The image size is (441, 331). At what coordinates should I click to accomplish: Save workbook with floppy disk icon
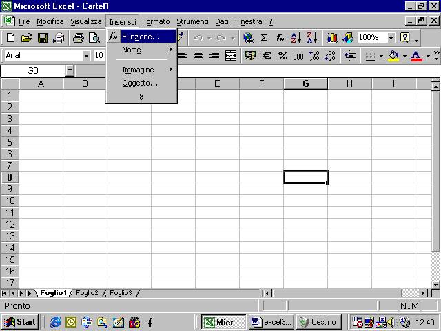[x=43, y=38]
